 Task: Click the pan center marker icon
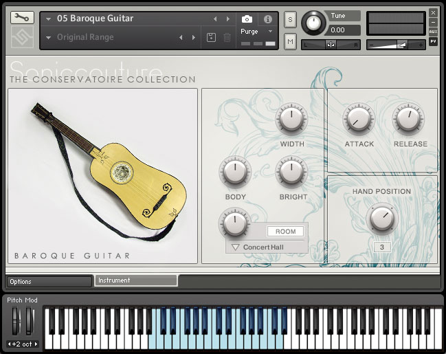331,45
